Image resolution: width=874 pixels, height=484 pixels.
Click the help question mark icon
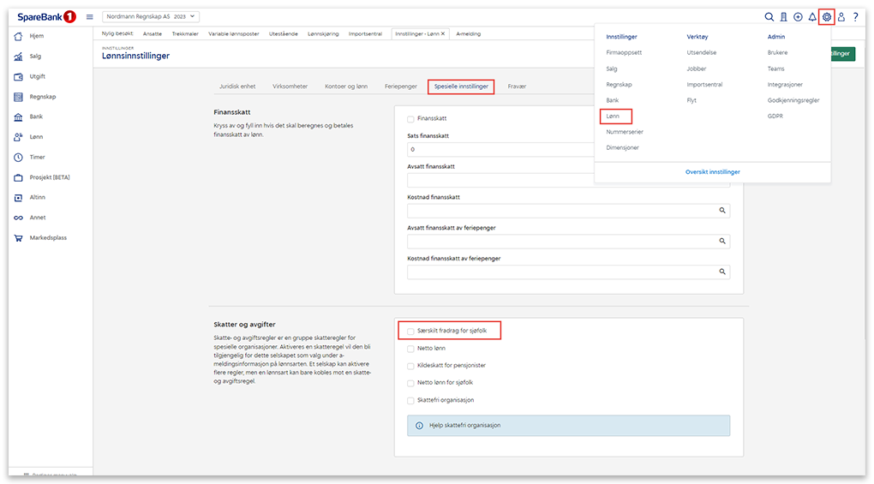click(x=855, y=16)
